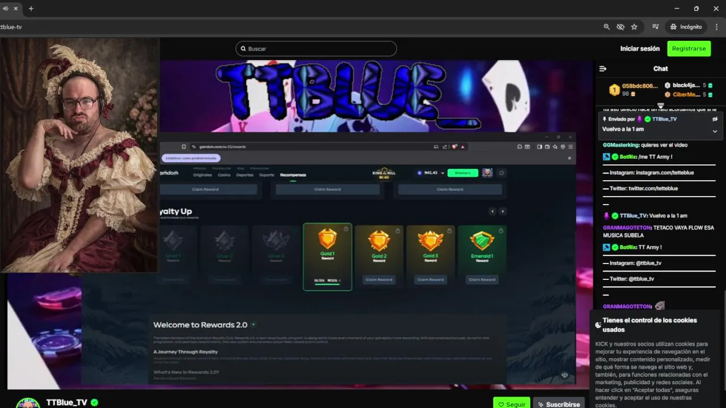Click the lock icon on the Emerald 1 card

tap(501, 231)
